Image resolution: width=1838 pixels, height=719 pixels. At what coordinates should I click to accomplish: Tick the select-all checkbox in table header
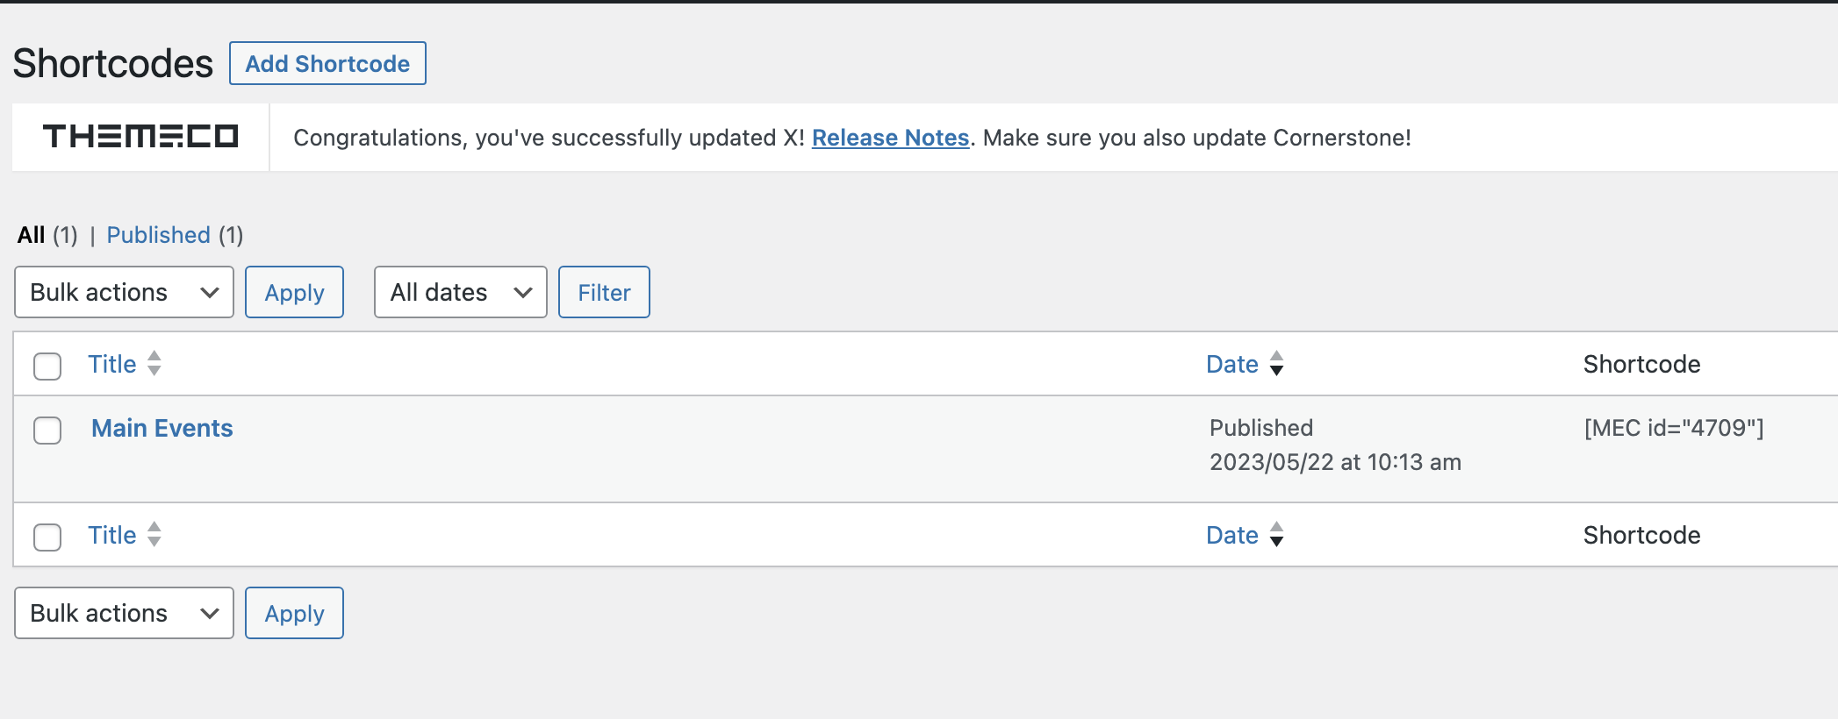[x=47, y=366]
